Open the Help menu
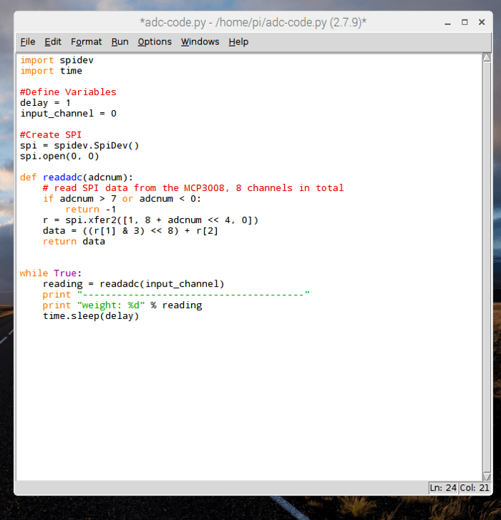501x520 pixels. pos(238,41)
